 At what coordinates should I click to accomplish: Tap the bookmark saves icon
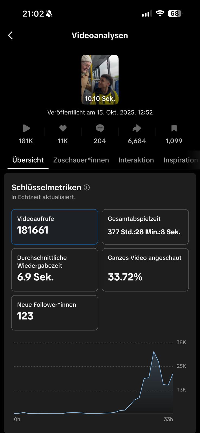[x=174, y=128]
